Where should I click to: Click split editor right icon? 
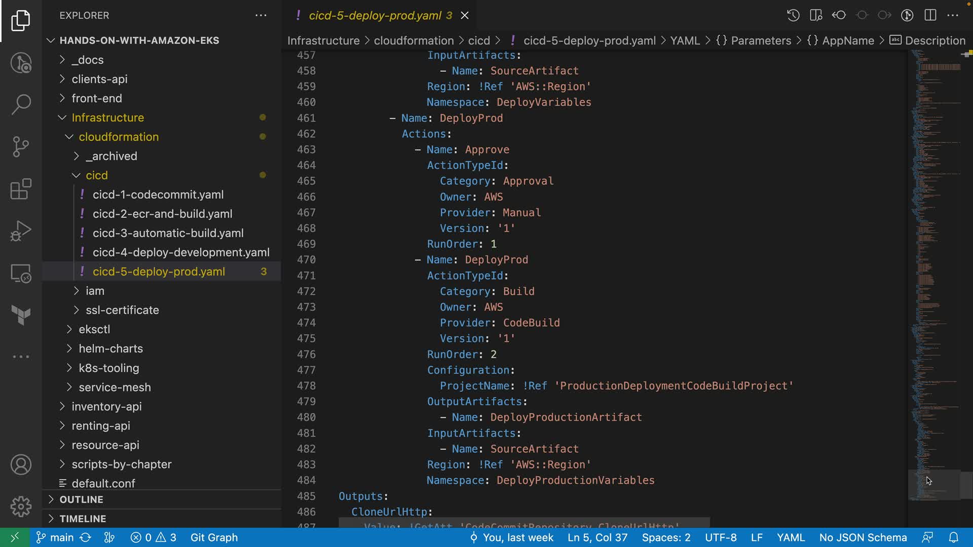(x=930, y=15)
